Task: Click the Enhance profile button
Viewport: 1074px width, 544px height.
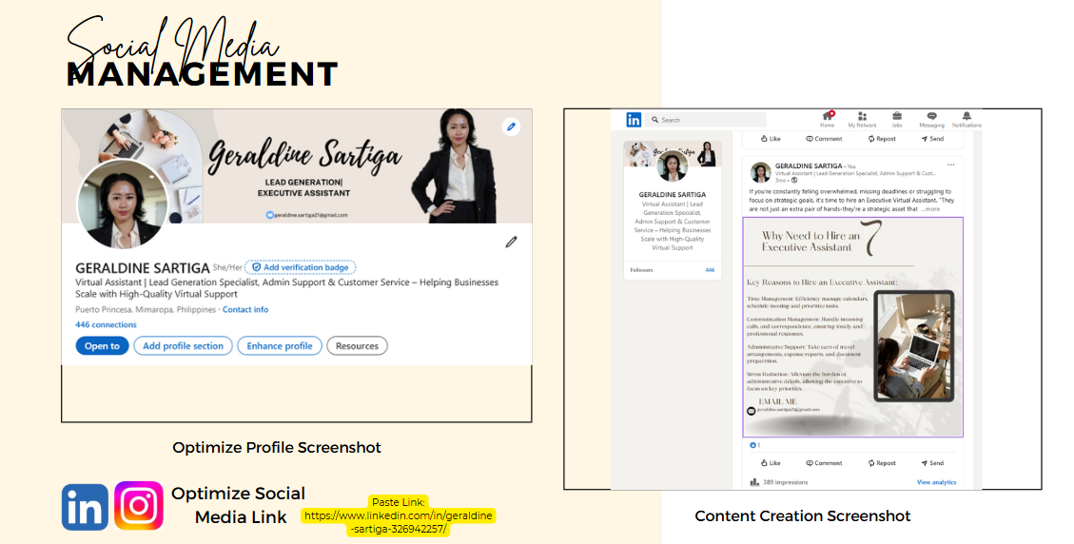Action: 280,346
